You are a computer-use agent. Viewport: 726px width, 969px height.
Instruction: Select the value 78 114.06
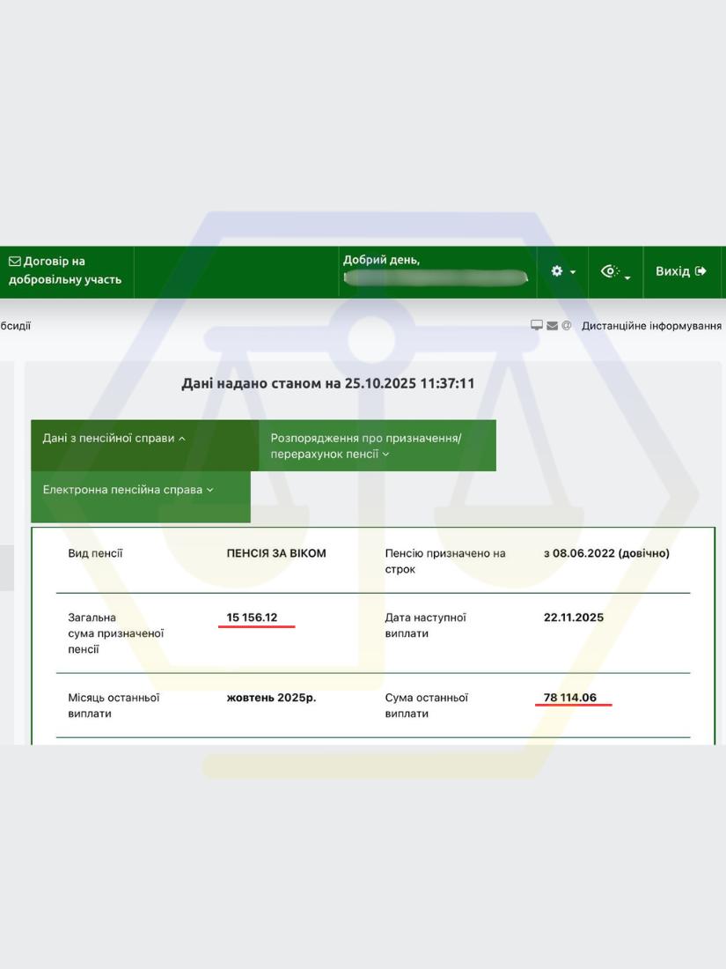(570, 698)
